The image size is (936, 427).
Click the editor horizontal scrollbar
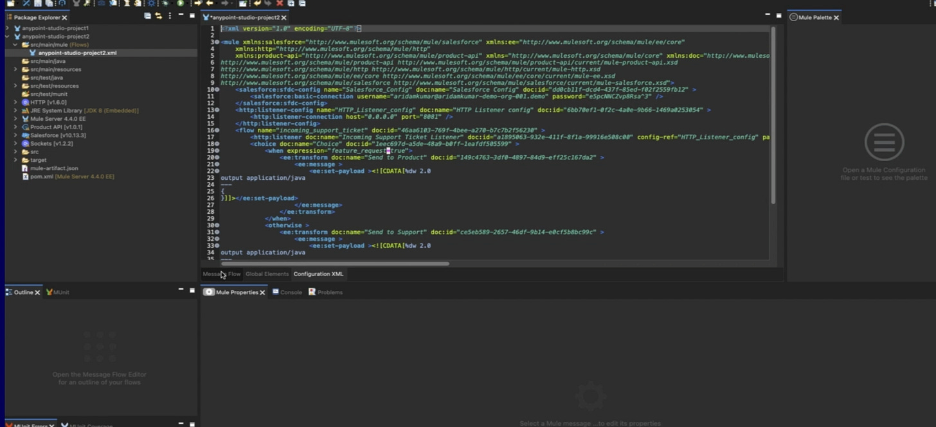pos(335,263)
